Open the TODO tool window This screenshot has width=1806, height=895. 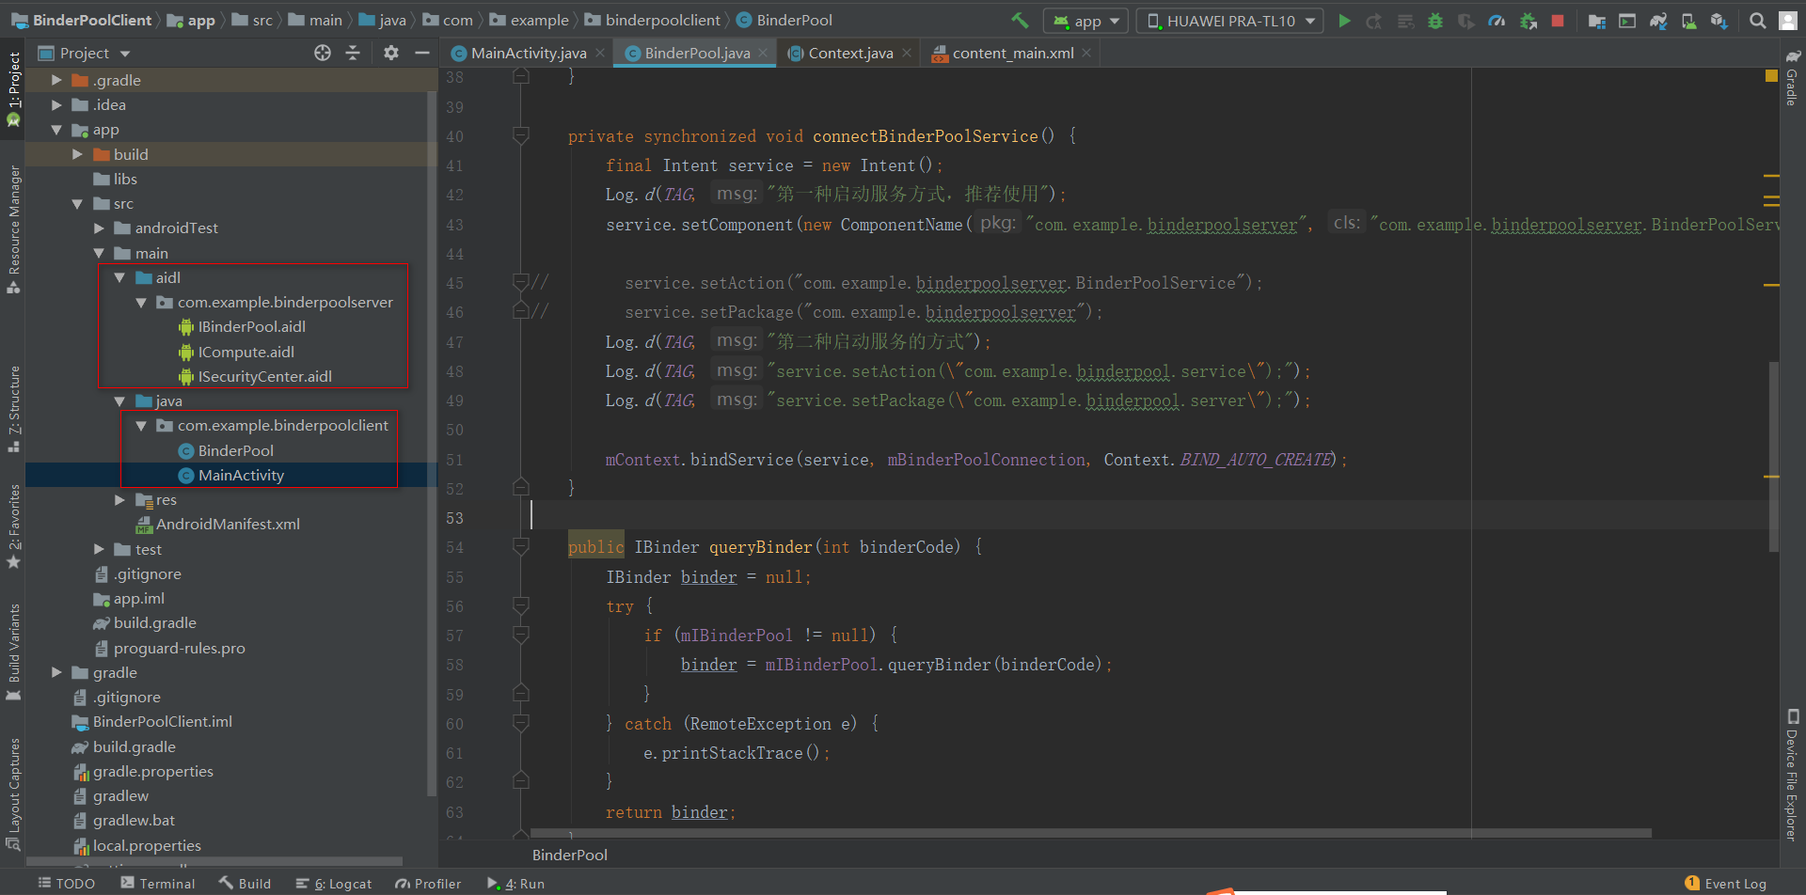point(67,883)
